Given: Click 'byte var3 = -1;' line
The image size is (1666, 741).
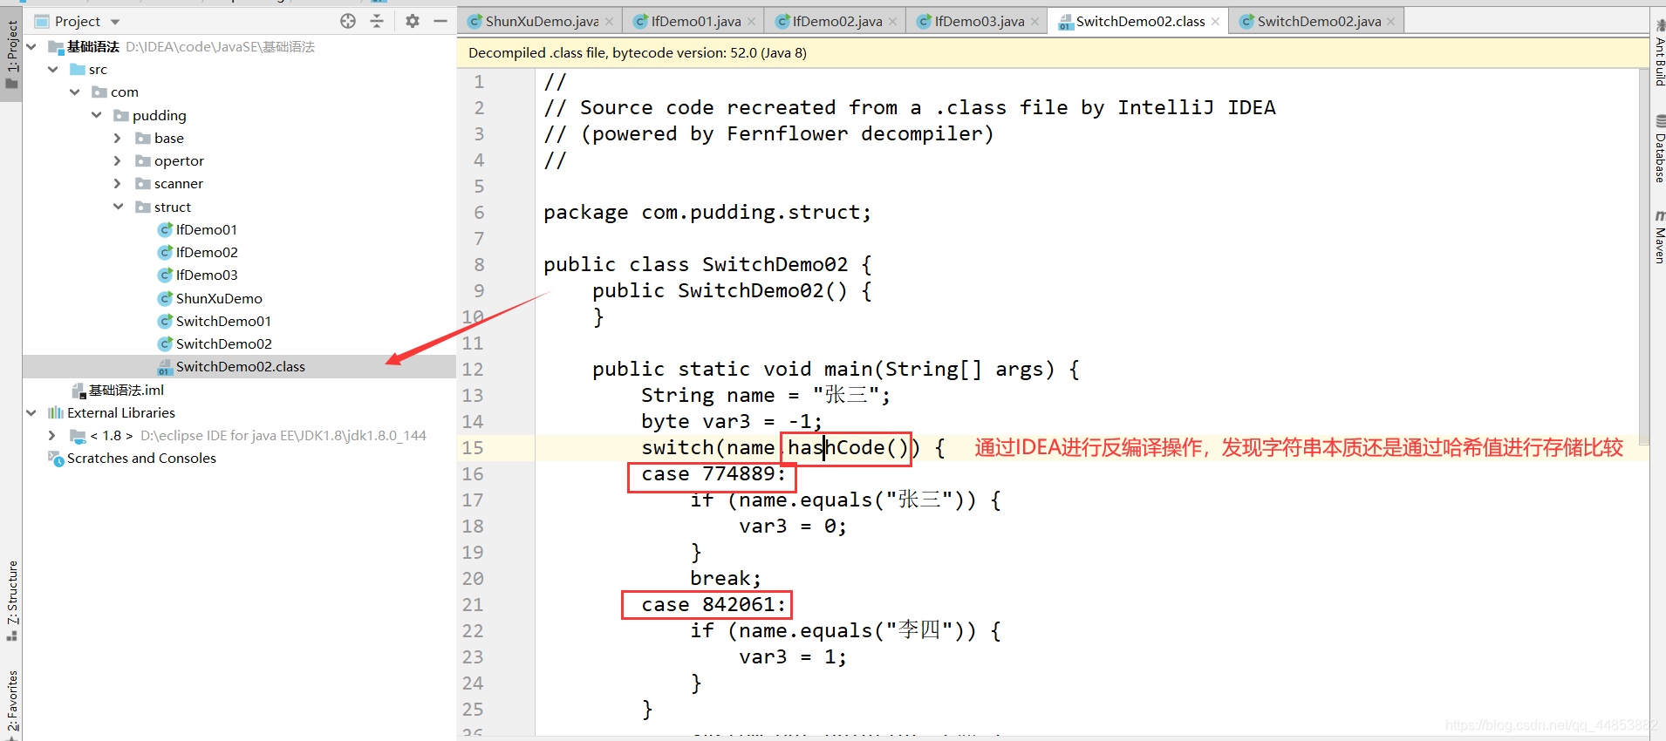Looking at the screenshot, I should pyautogui.click(x=732, y=421).
